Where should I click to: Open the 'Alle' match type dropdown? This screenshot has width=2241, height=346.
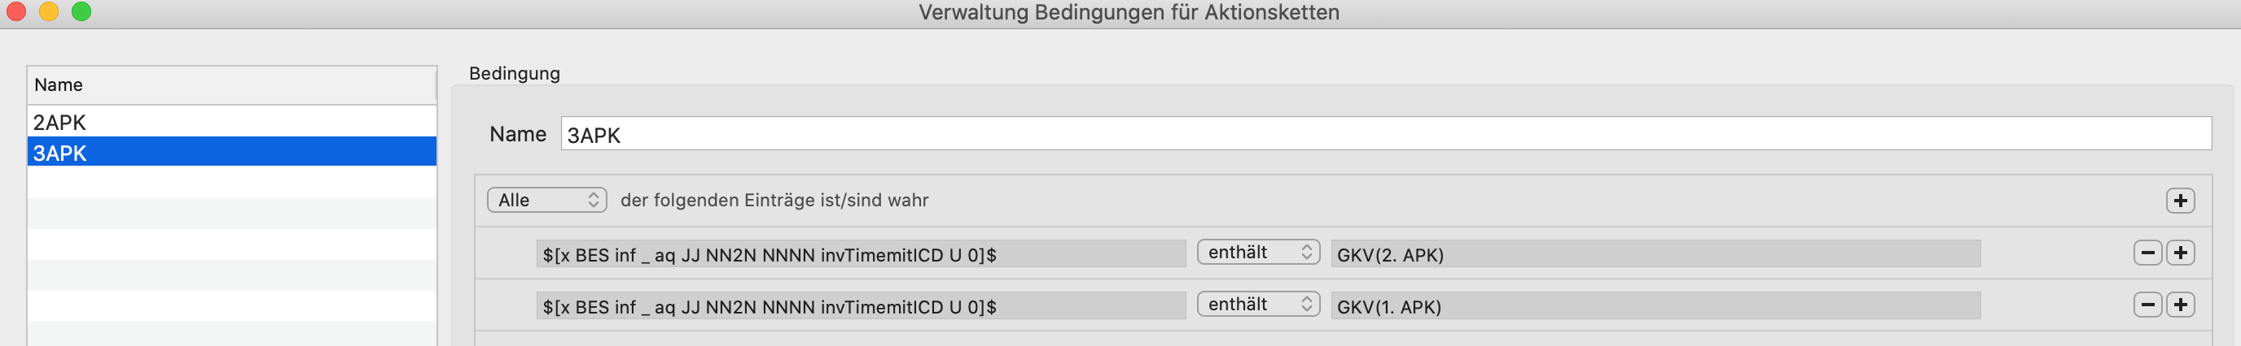[546, 201]
